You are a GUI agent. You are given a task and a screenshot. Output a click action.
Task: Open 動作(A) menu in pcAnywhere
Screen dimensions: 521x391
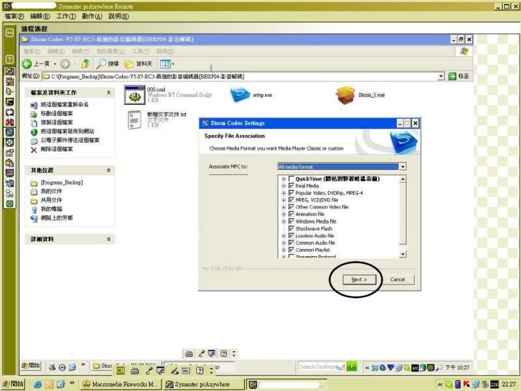tap(92, 16)
